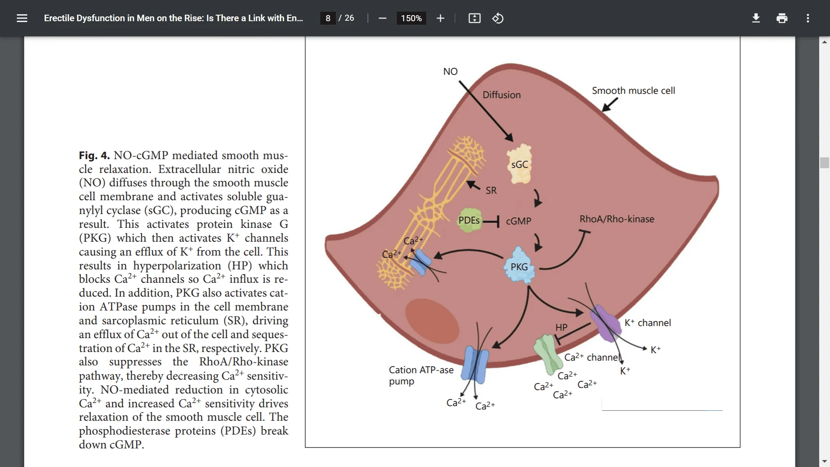Download the PDF file

point(756,18)
